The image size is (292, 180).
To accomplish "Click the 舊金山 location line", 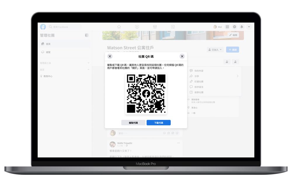I will [192, 108].
